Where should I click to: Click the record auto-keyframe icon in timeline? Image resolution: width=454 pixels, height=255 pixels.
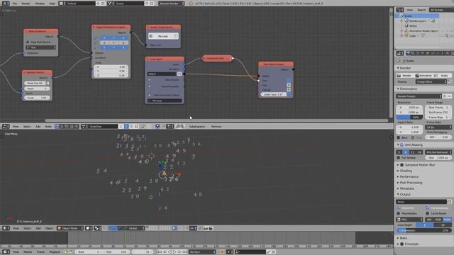[x=222, y=252]
